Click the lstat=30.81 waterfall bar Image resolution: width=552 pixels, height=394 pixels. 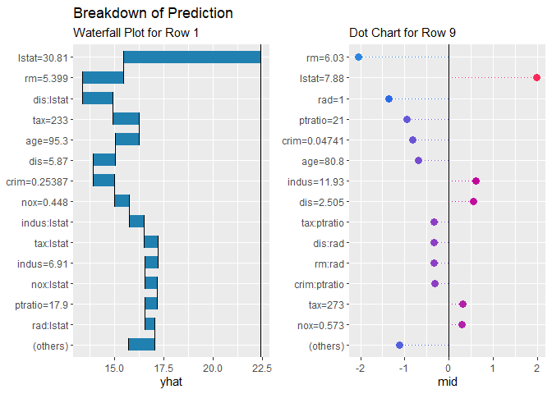pos(191,57)
